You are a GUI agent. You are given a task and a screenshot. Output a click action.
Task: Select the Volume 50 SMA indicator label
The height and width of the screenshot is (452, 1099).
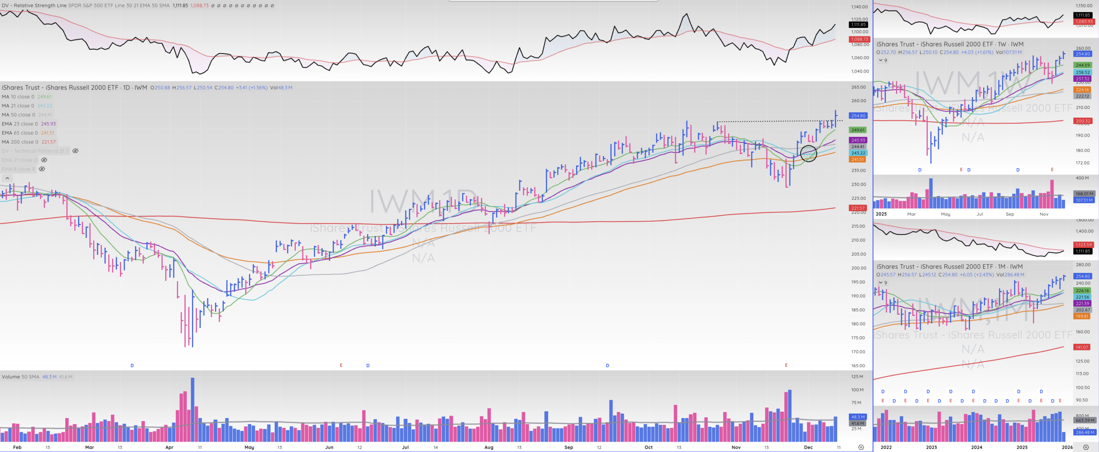coord(20,377)
